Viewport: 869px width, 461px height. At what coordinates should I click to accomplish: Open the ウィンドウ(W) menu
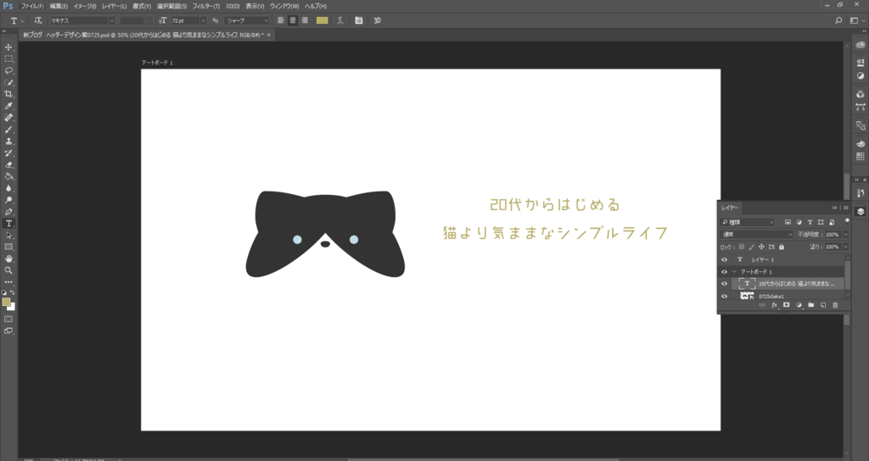tap(284, 6)
